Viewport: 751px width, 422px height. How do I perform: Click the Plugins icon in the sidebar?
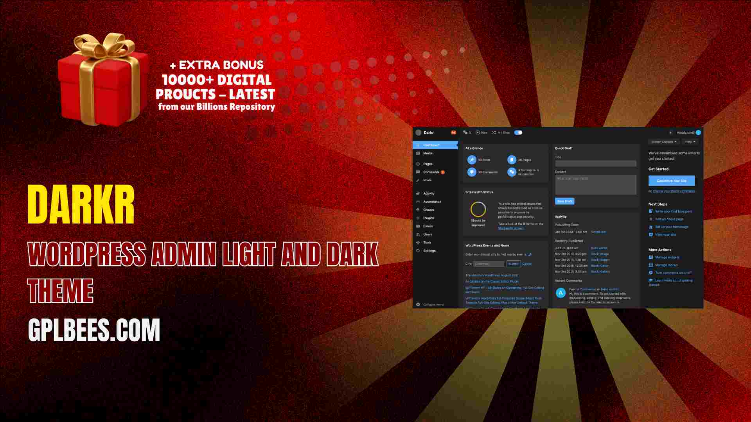tap(418, 218)
